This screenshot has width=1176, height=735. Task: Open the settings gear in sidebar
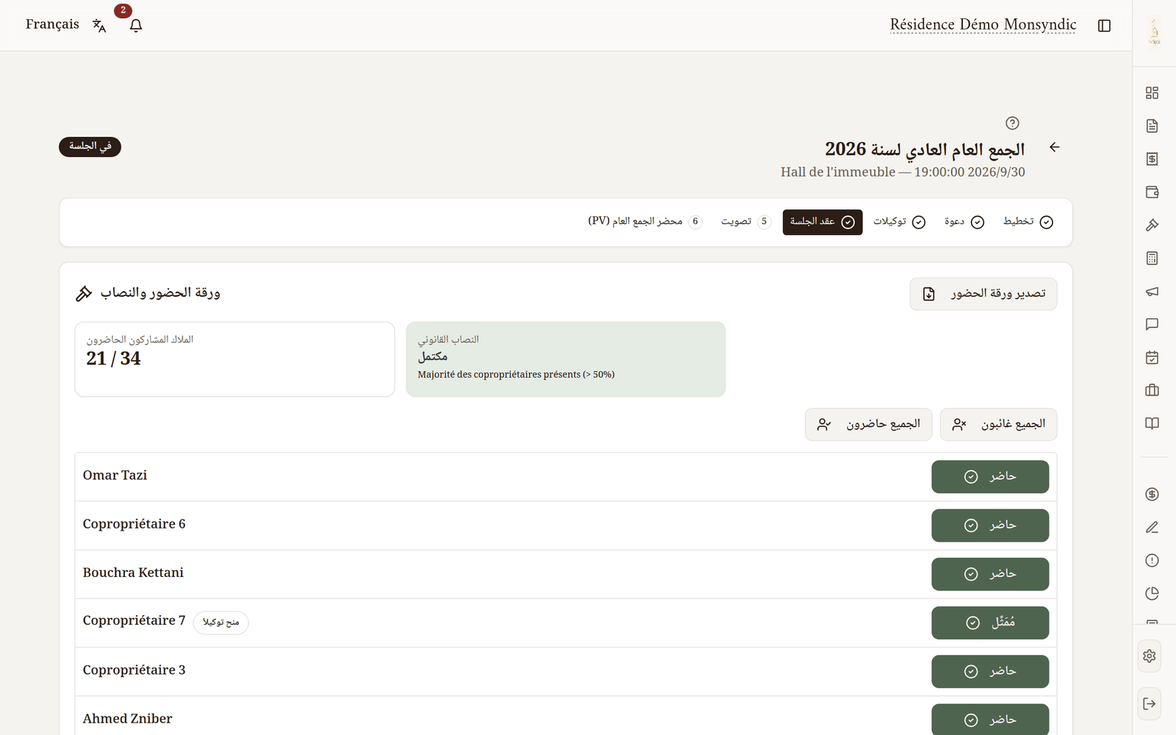(1150, 656)
